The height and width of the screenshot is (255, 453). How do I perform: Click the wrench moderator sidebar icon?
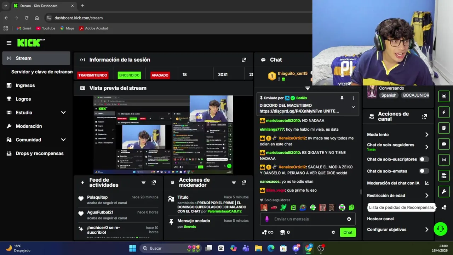click(x=444, y=192)
